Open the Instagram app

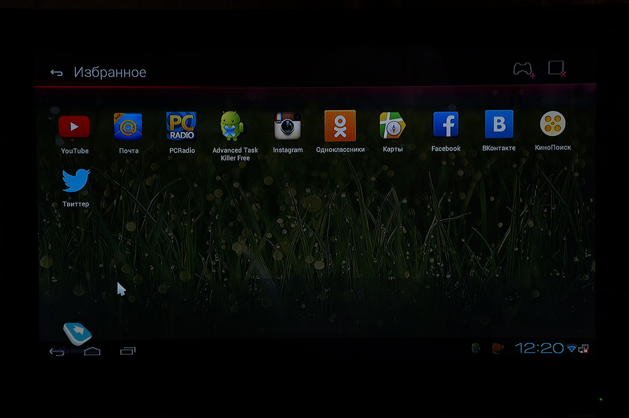click(x=287, y=126)
